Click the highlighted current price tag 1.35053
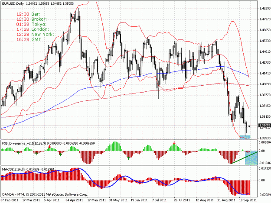This screenshot has width=271, height=203. click(264, 126)
